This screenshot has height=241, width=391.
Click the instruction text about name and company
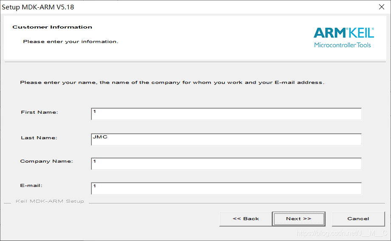coord(172,83)
